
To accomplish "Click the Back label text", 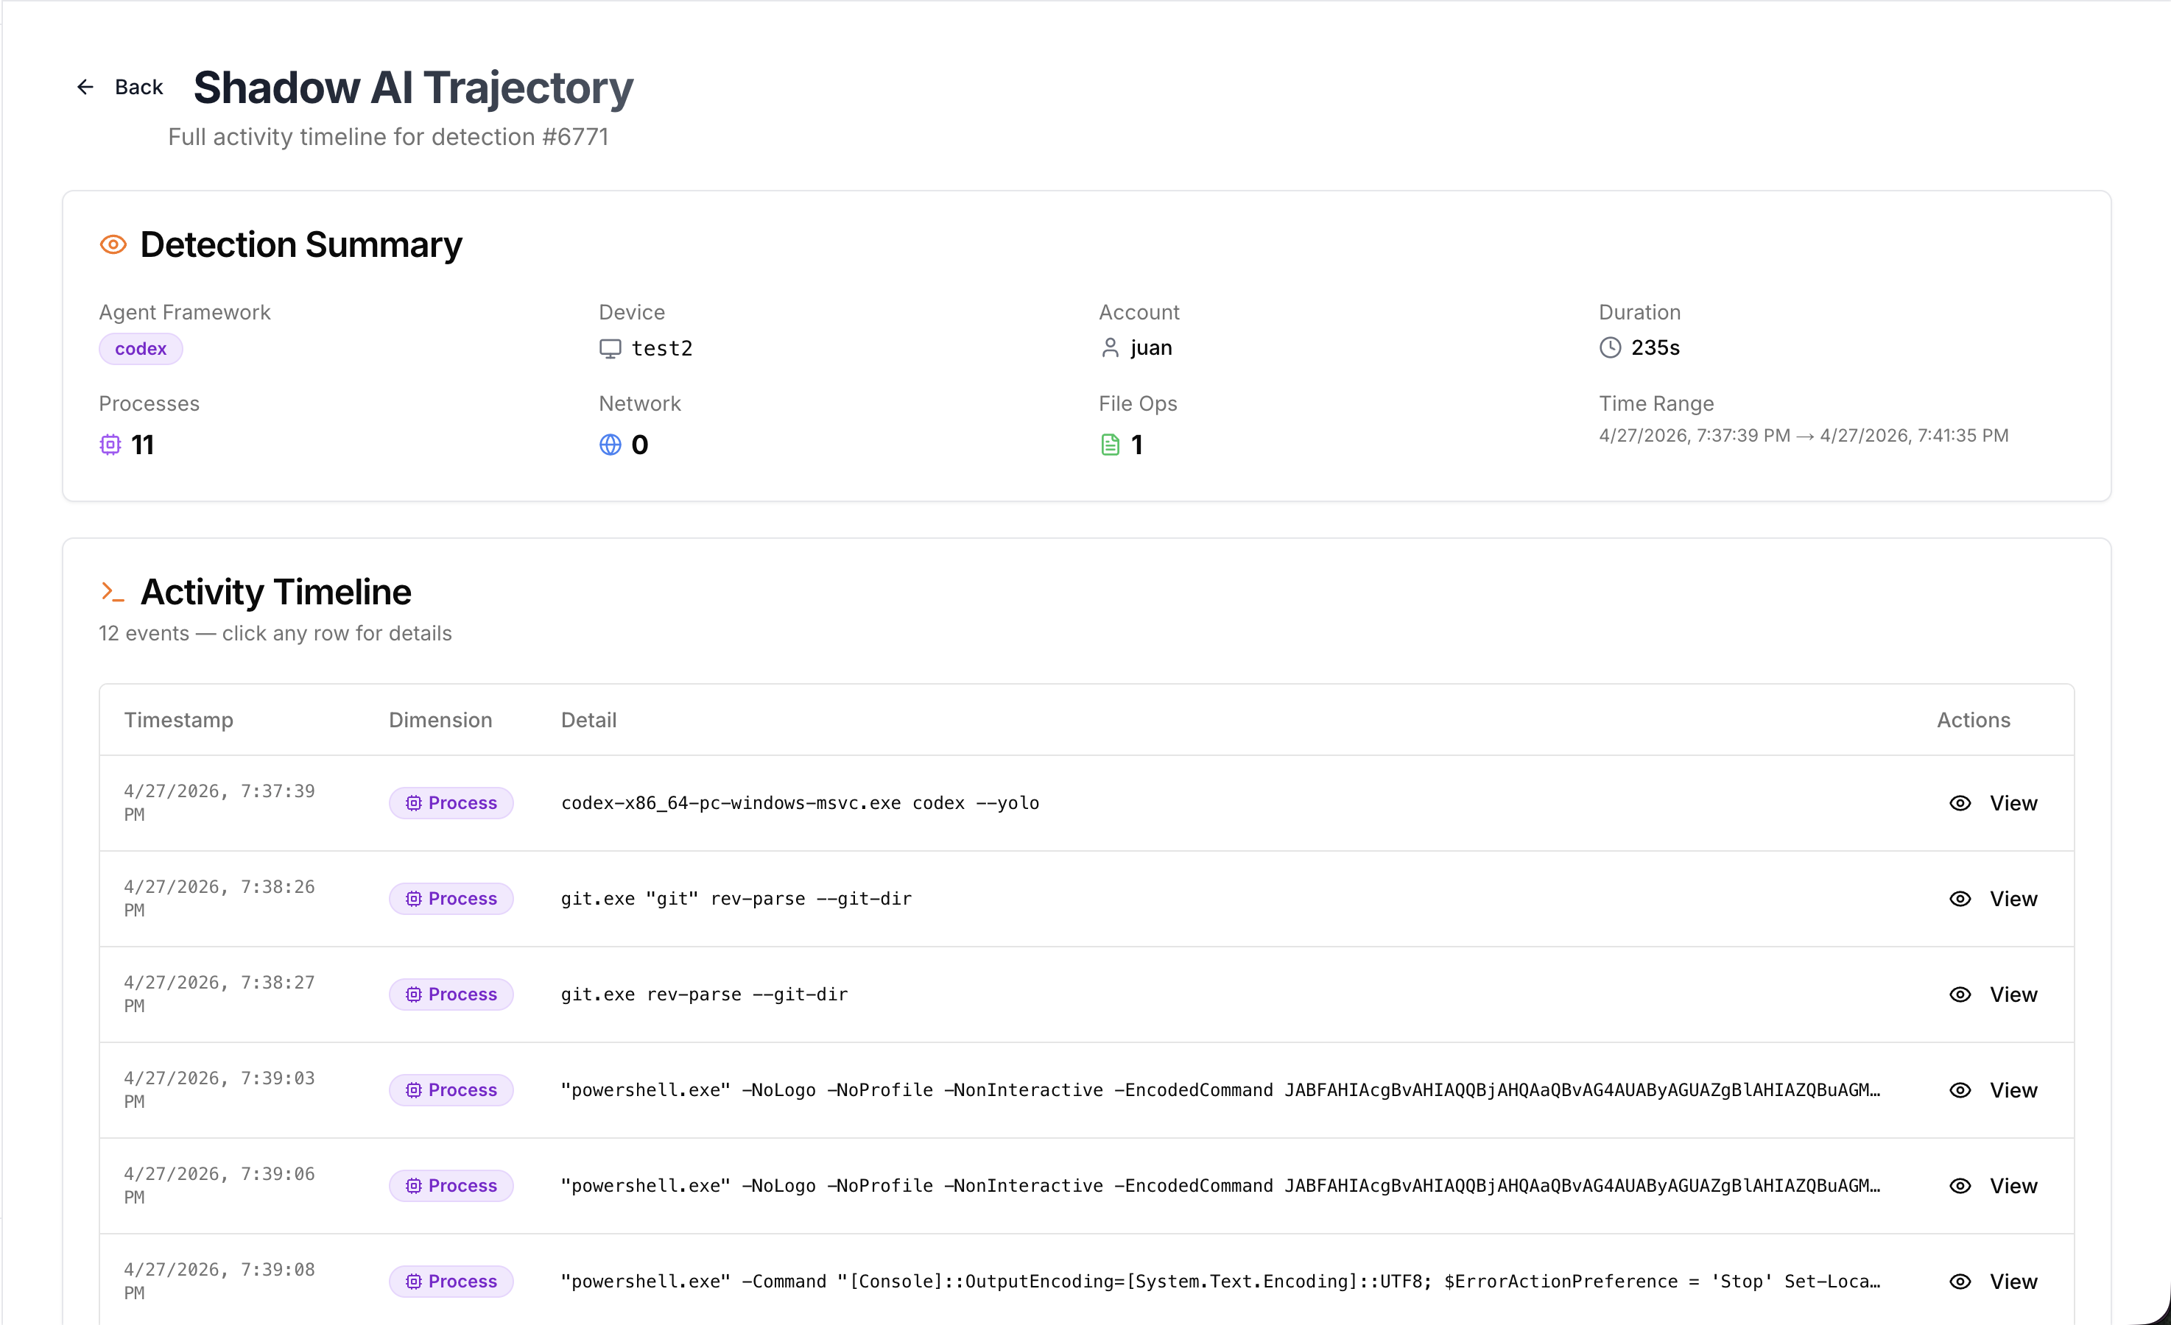I will pos(139,87).
